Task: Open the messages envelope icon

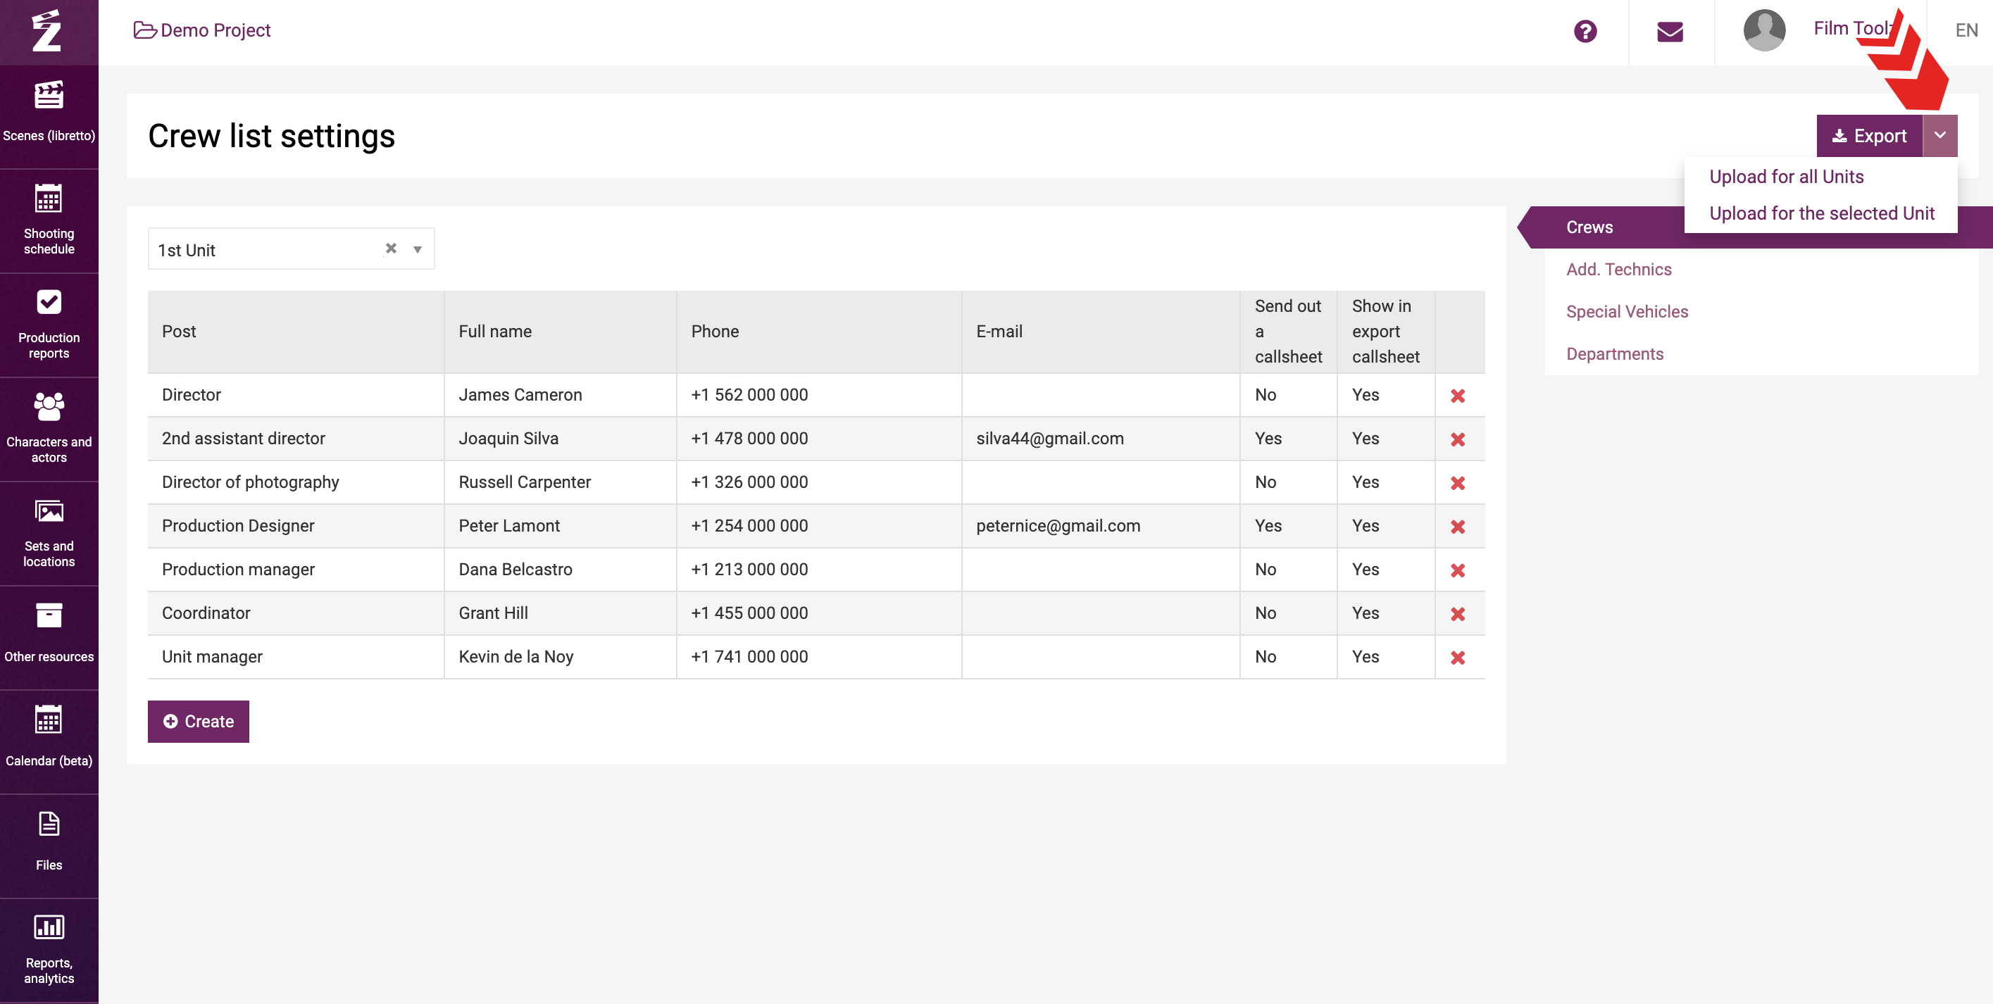Action: click(x=1670, y=32)
